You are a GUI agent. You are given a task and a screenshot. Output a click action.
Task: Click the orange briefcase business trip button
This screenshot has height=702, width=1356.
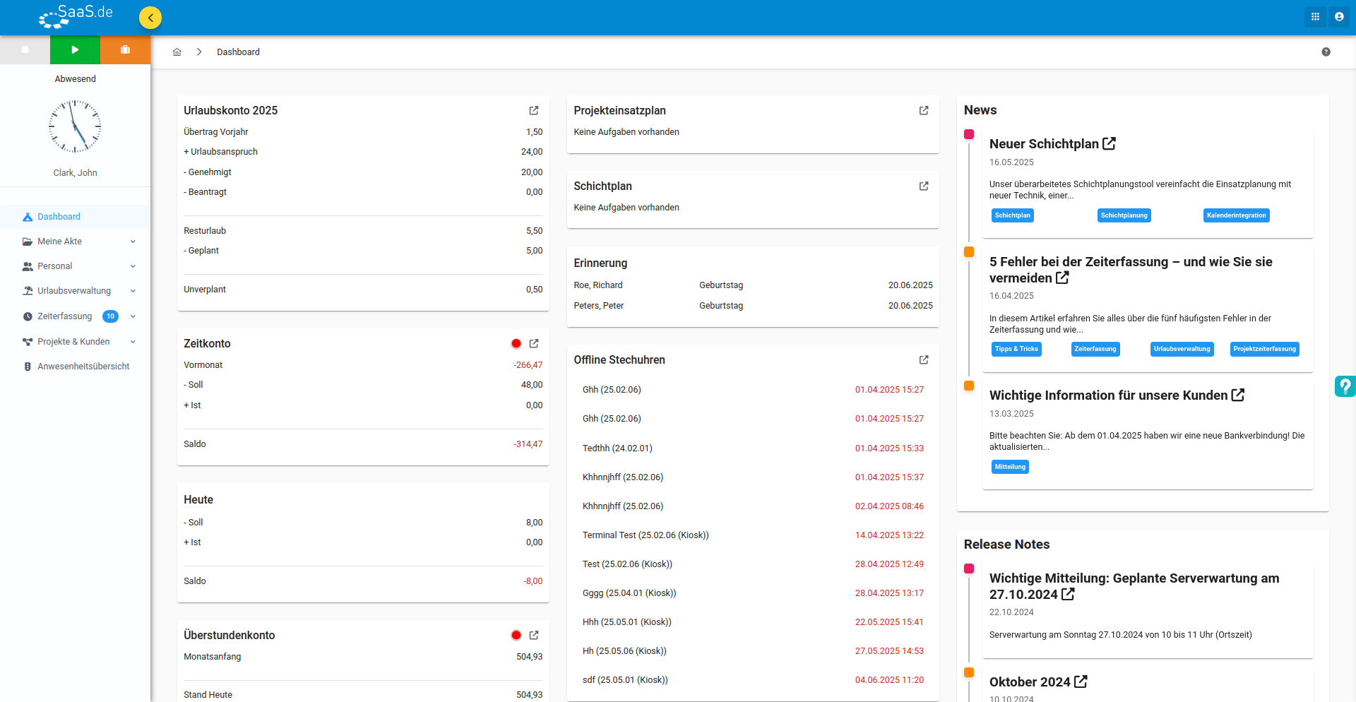pyautogui.click(x=125, y=49)
